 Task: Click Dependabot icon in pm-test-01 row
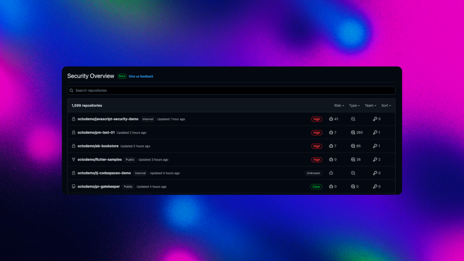click(331, 133)
